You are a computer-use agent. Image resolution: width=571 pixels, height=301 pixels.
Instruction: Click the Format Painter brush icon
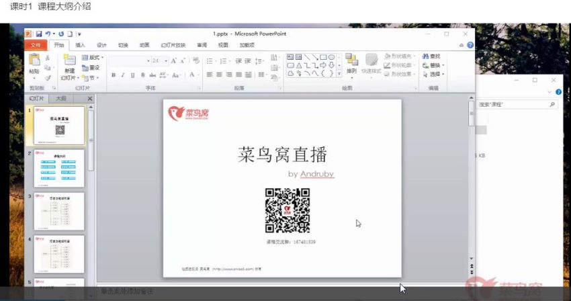[x=47, y=78]
